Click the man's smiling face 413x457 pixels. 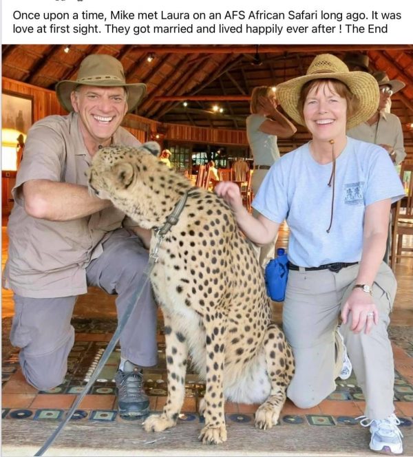[99, 111]
